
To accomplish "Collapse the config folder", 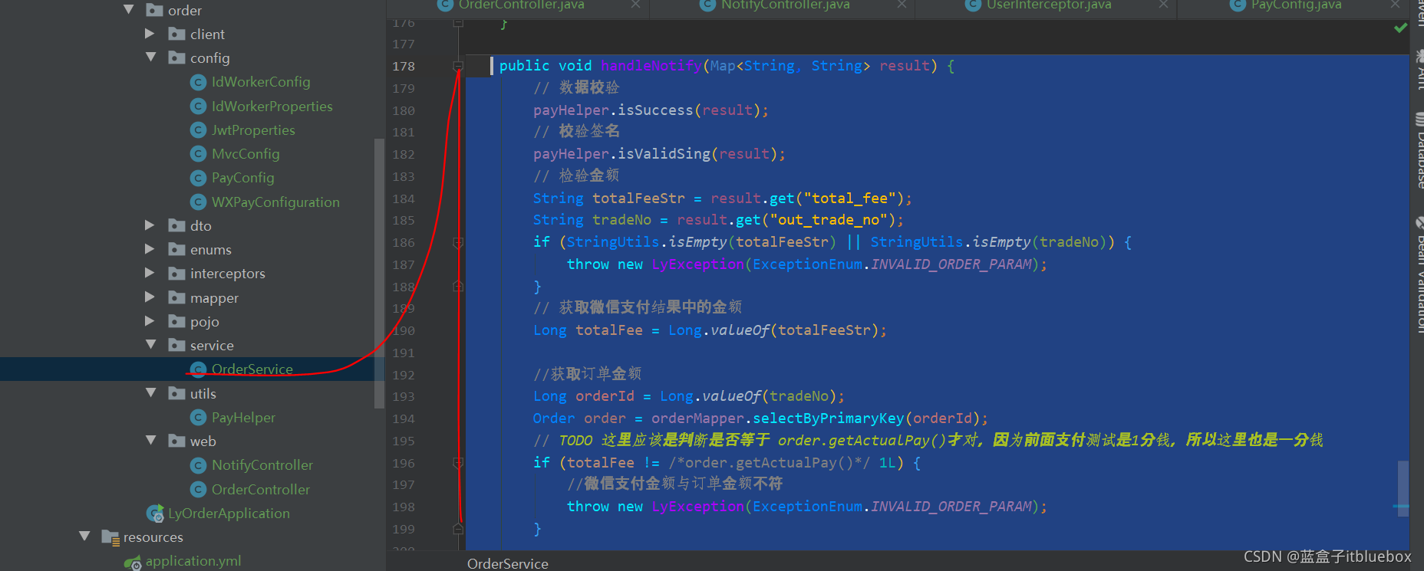I will pyautogui.click(x=150, y=57).
